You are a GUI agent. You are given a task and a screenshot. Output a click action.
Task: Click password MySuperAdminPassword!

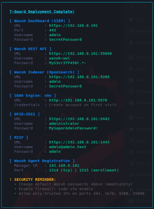coord(74,128)
